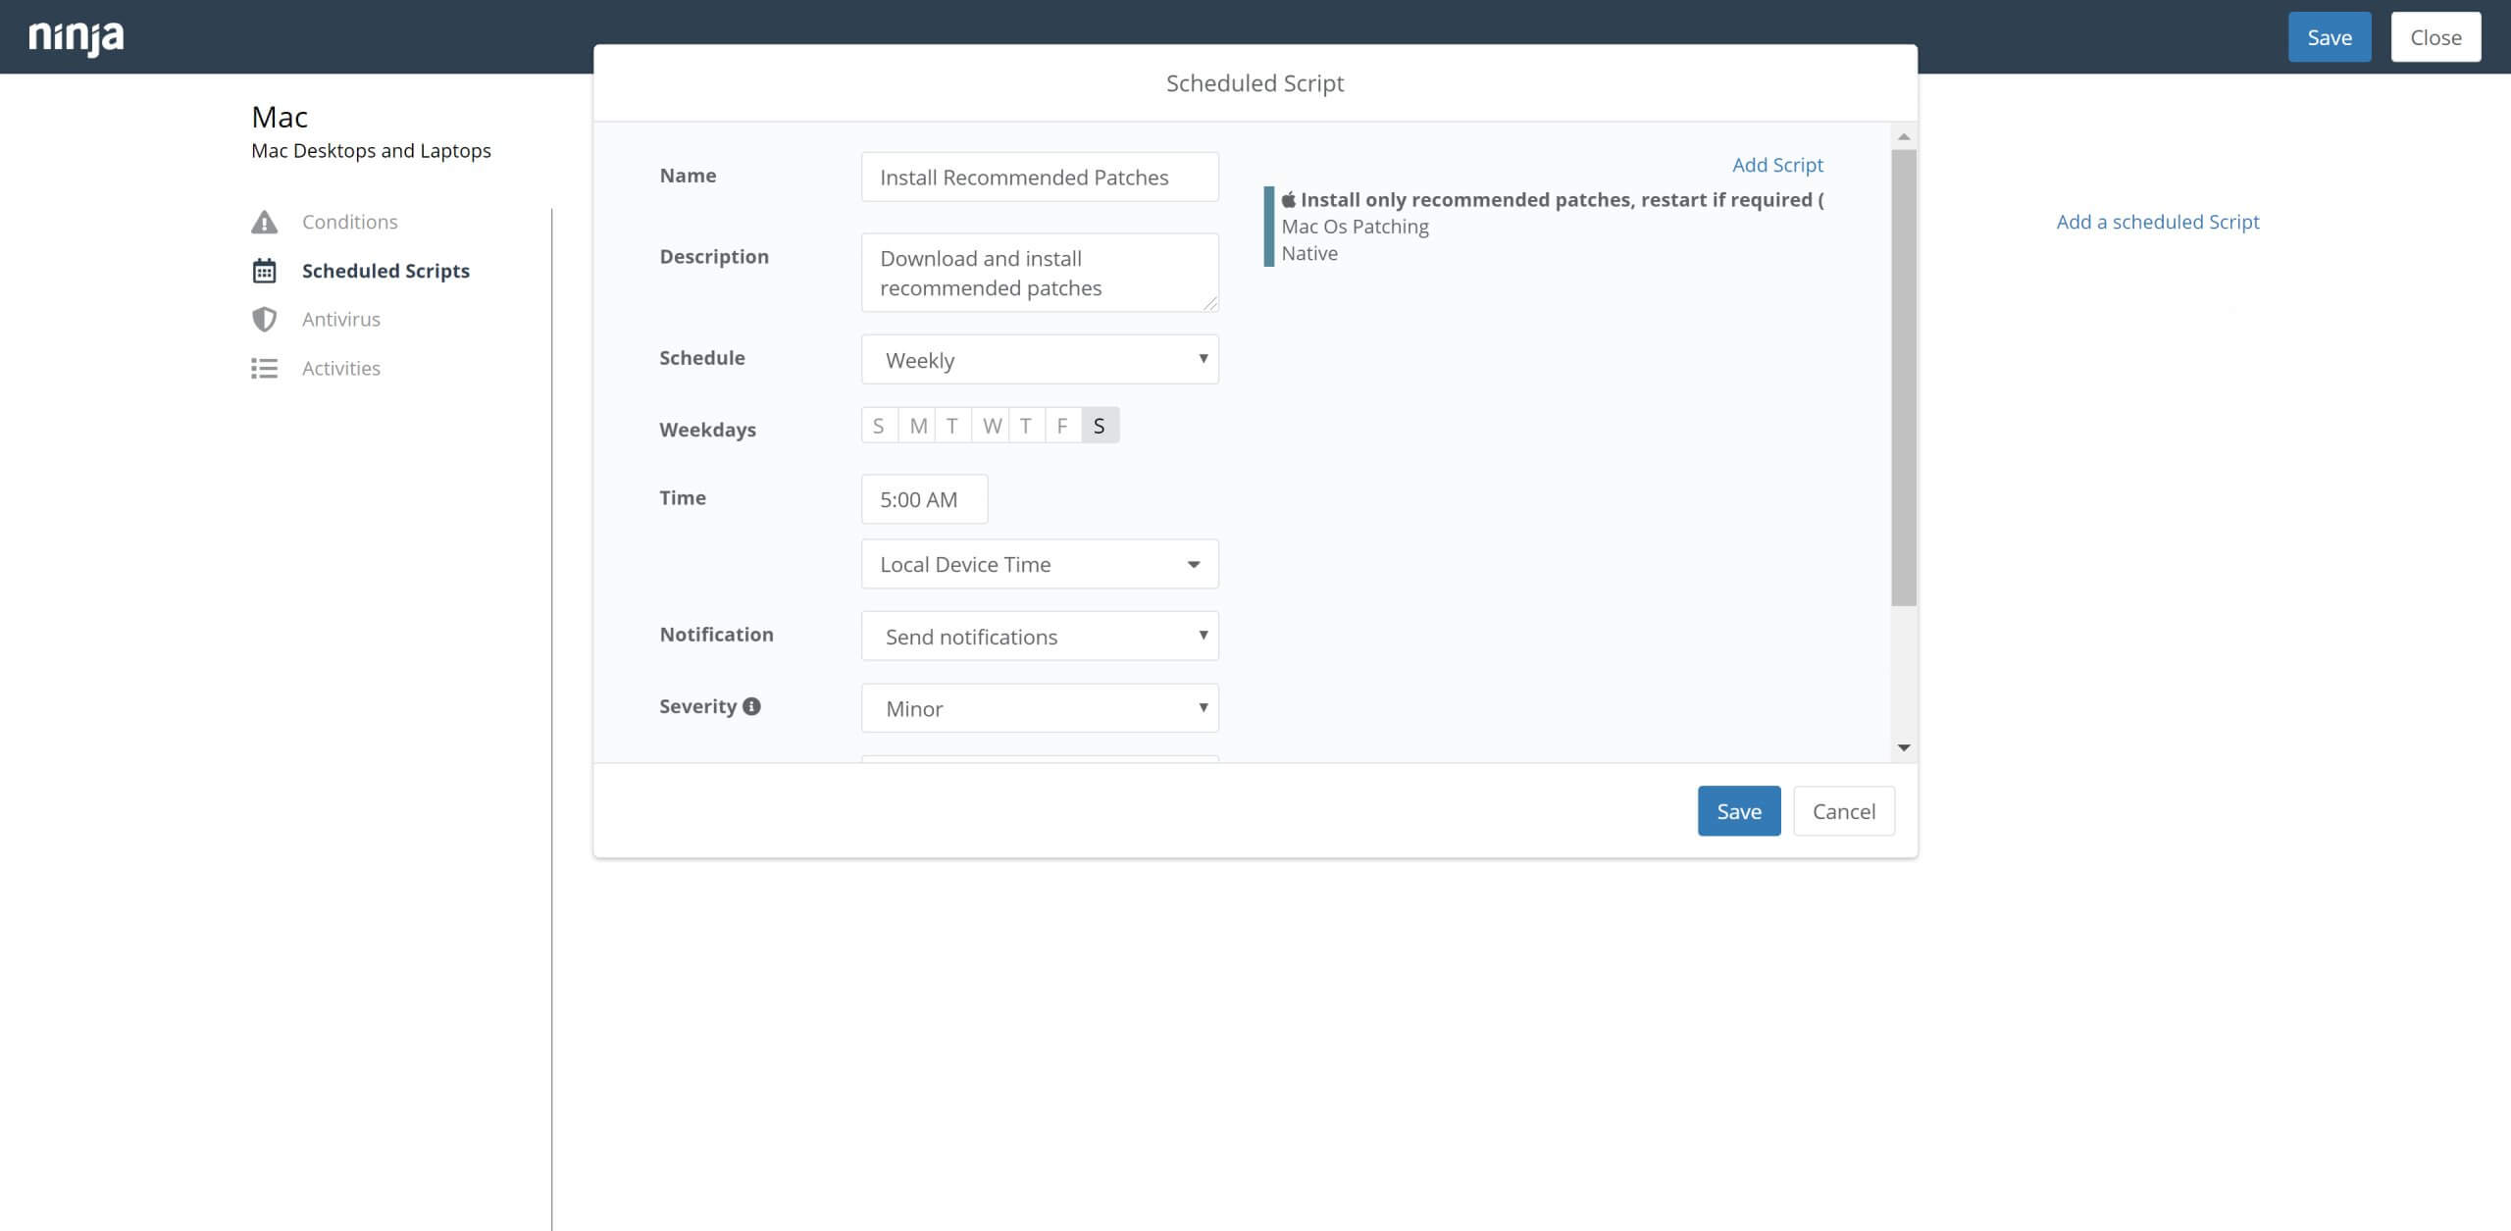
Task: Toggle Wednesday in the Weekdays row
Action: tap(990, 425)
